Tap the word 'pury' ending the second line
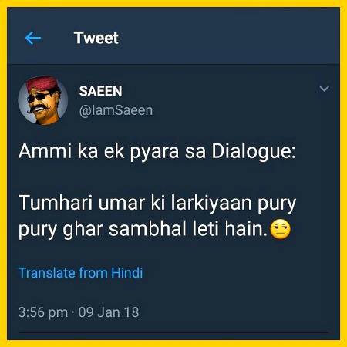This screenshot has width=347, height=347. pyautogui.click(x=277, y=204)
